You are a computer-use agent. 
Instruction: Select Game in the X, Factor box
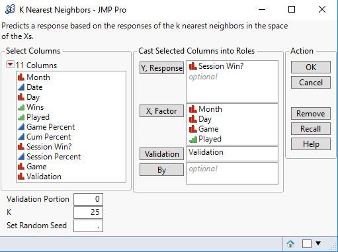point(208,129)
